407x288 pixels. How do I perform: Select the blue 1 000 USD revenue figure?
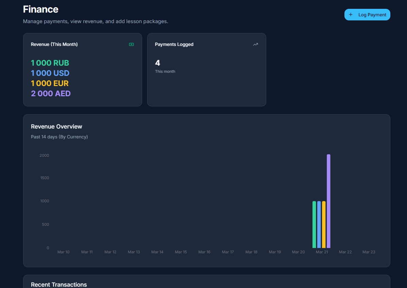[x=50, y=73]
